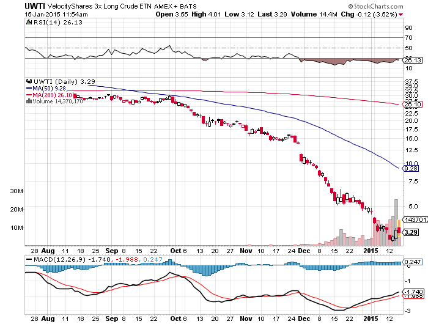
Task: Click the MA(50) 9.28 legend text
Action: coord(49,89)
